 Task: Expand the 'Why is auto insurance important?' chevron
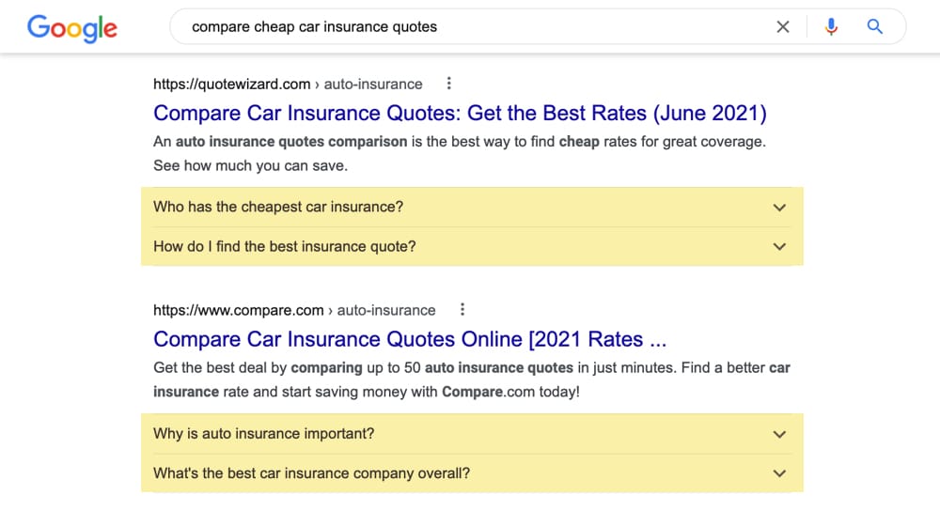pos(778,434)
